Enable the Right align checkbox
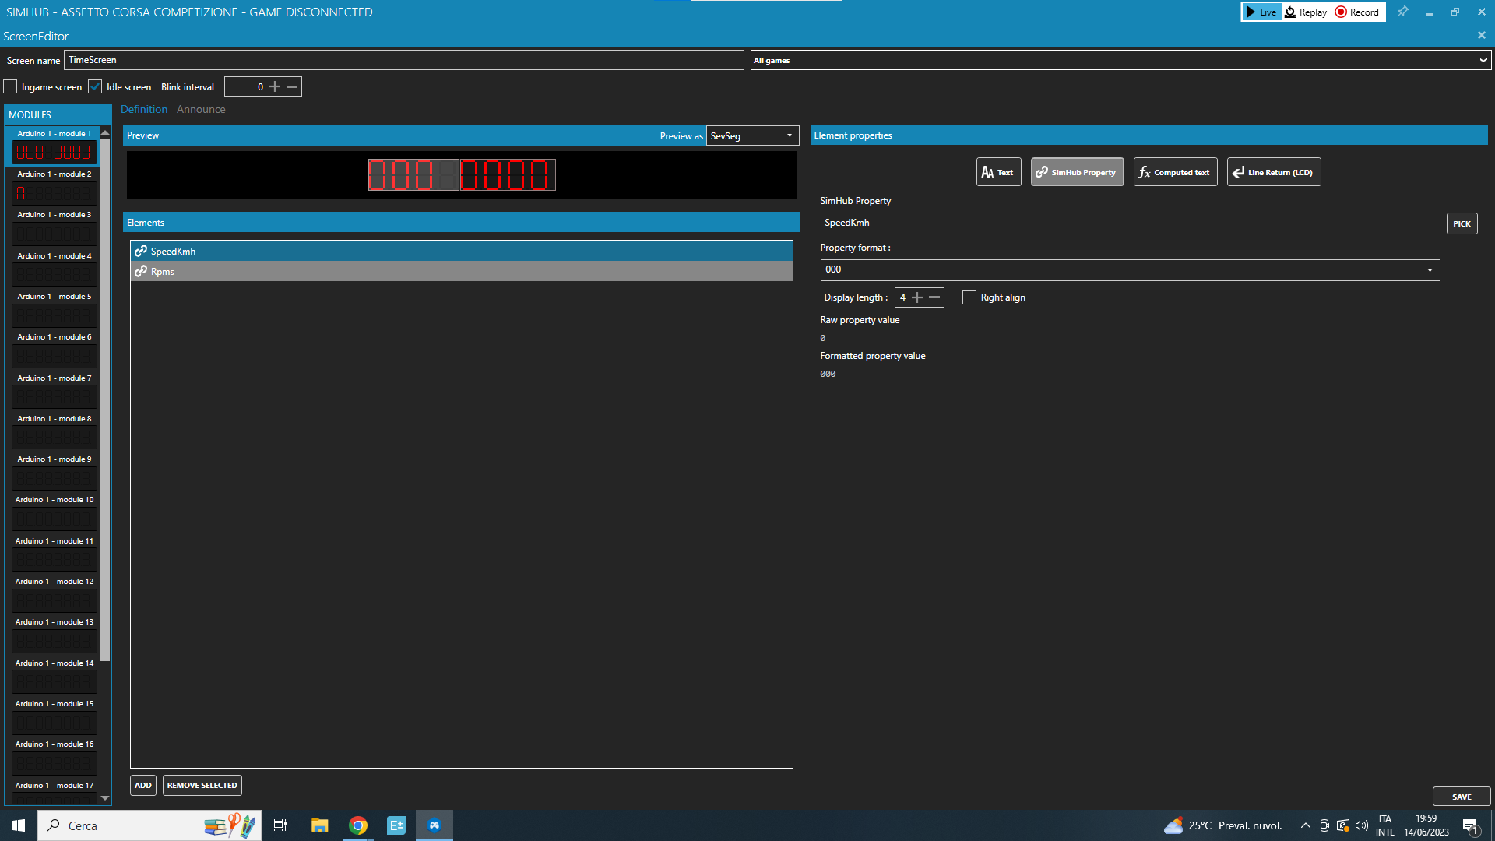The height and width of the screenshot is (841, 1495). 969,297
